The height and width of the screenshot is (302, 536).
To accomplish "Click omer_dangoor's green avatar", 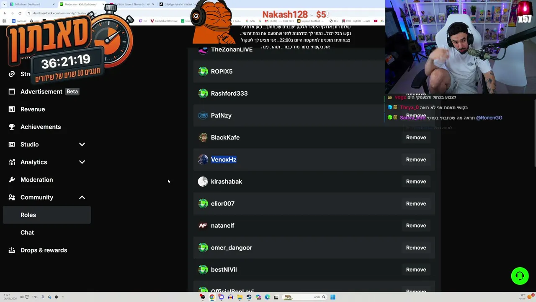I will coord(203,247).
